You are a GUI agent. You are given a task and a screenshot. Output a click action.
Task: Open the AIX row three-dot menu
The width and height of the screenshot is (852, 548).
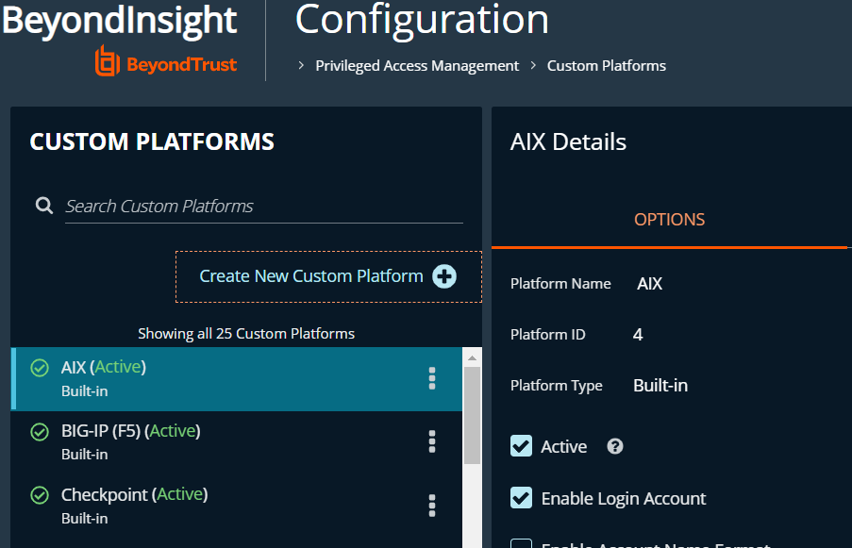tap(432, 378)
